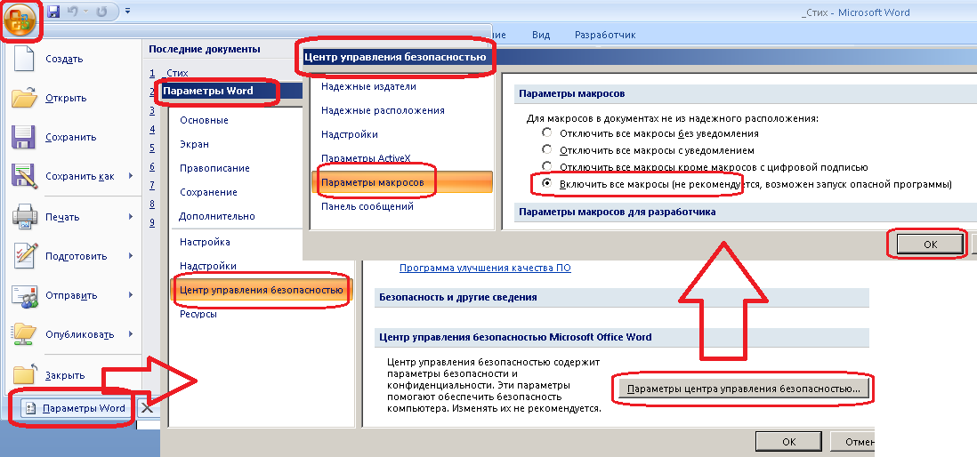977x457 pixels.
Task: Switch to the Вид ribbon tab
Action: [x=541, y=35]
